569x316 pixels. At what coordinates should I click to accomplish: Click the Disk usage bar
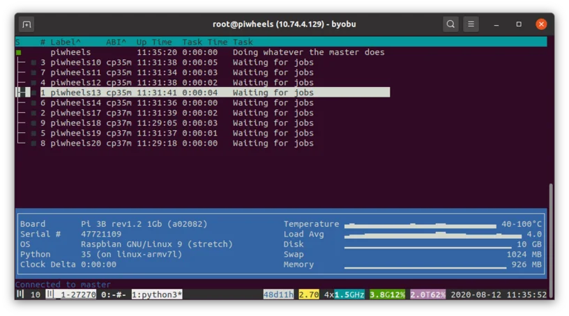tap(428, 248)
